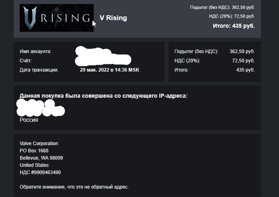Click the V Rising game logo image
The image size is (279, 197).
pyautogui.click(x=56, y=18)
